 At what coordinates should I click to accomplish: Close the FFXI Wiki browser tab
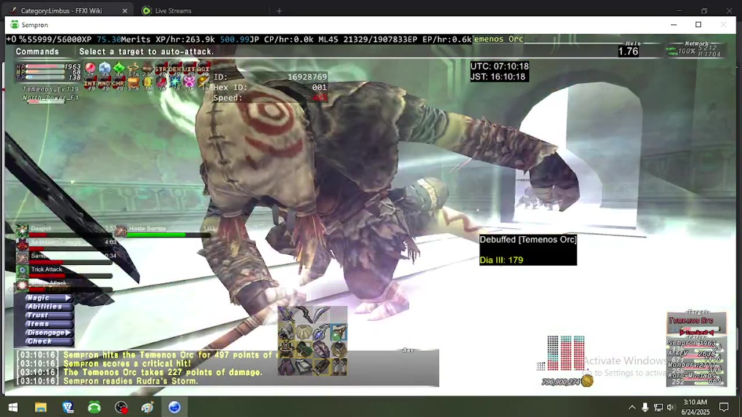point(125,10)
